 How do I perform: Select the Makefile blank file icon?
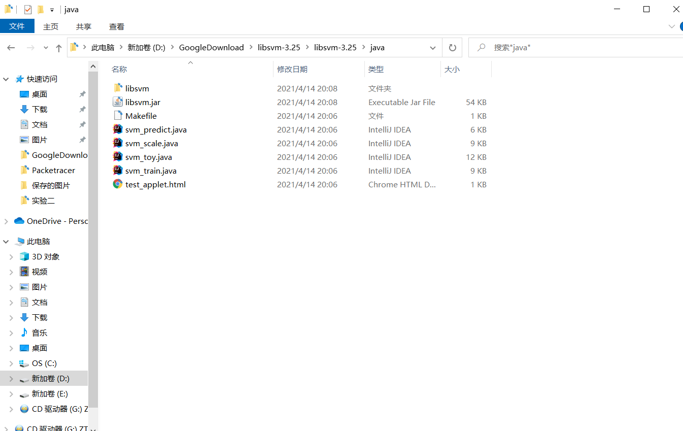(118, 116)
